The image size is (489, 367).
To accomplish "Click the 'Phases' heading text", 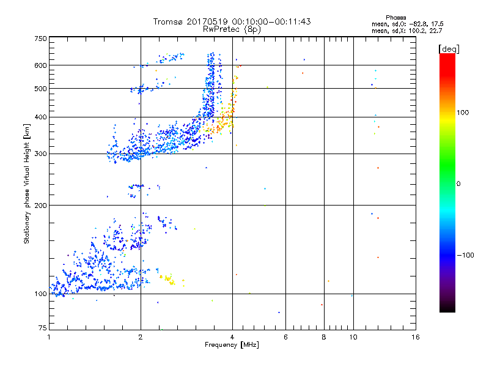I will 395,18.
